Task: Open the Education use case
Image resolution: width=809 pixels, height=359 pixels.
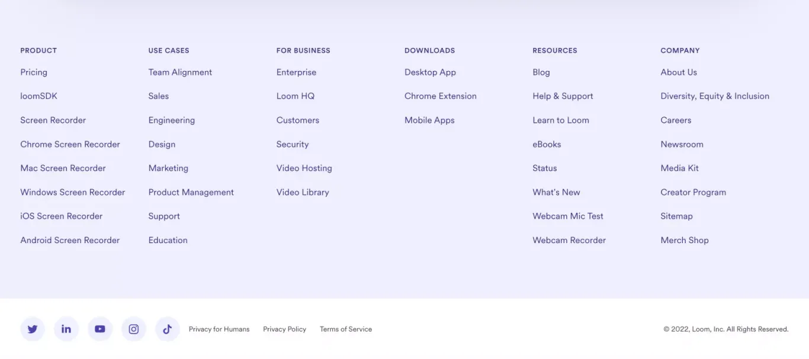Action: click(x=168, y=240)
